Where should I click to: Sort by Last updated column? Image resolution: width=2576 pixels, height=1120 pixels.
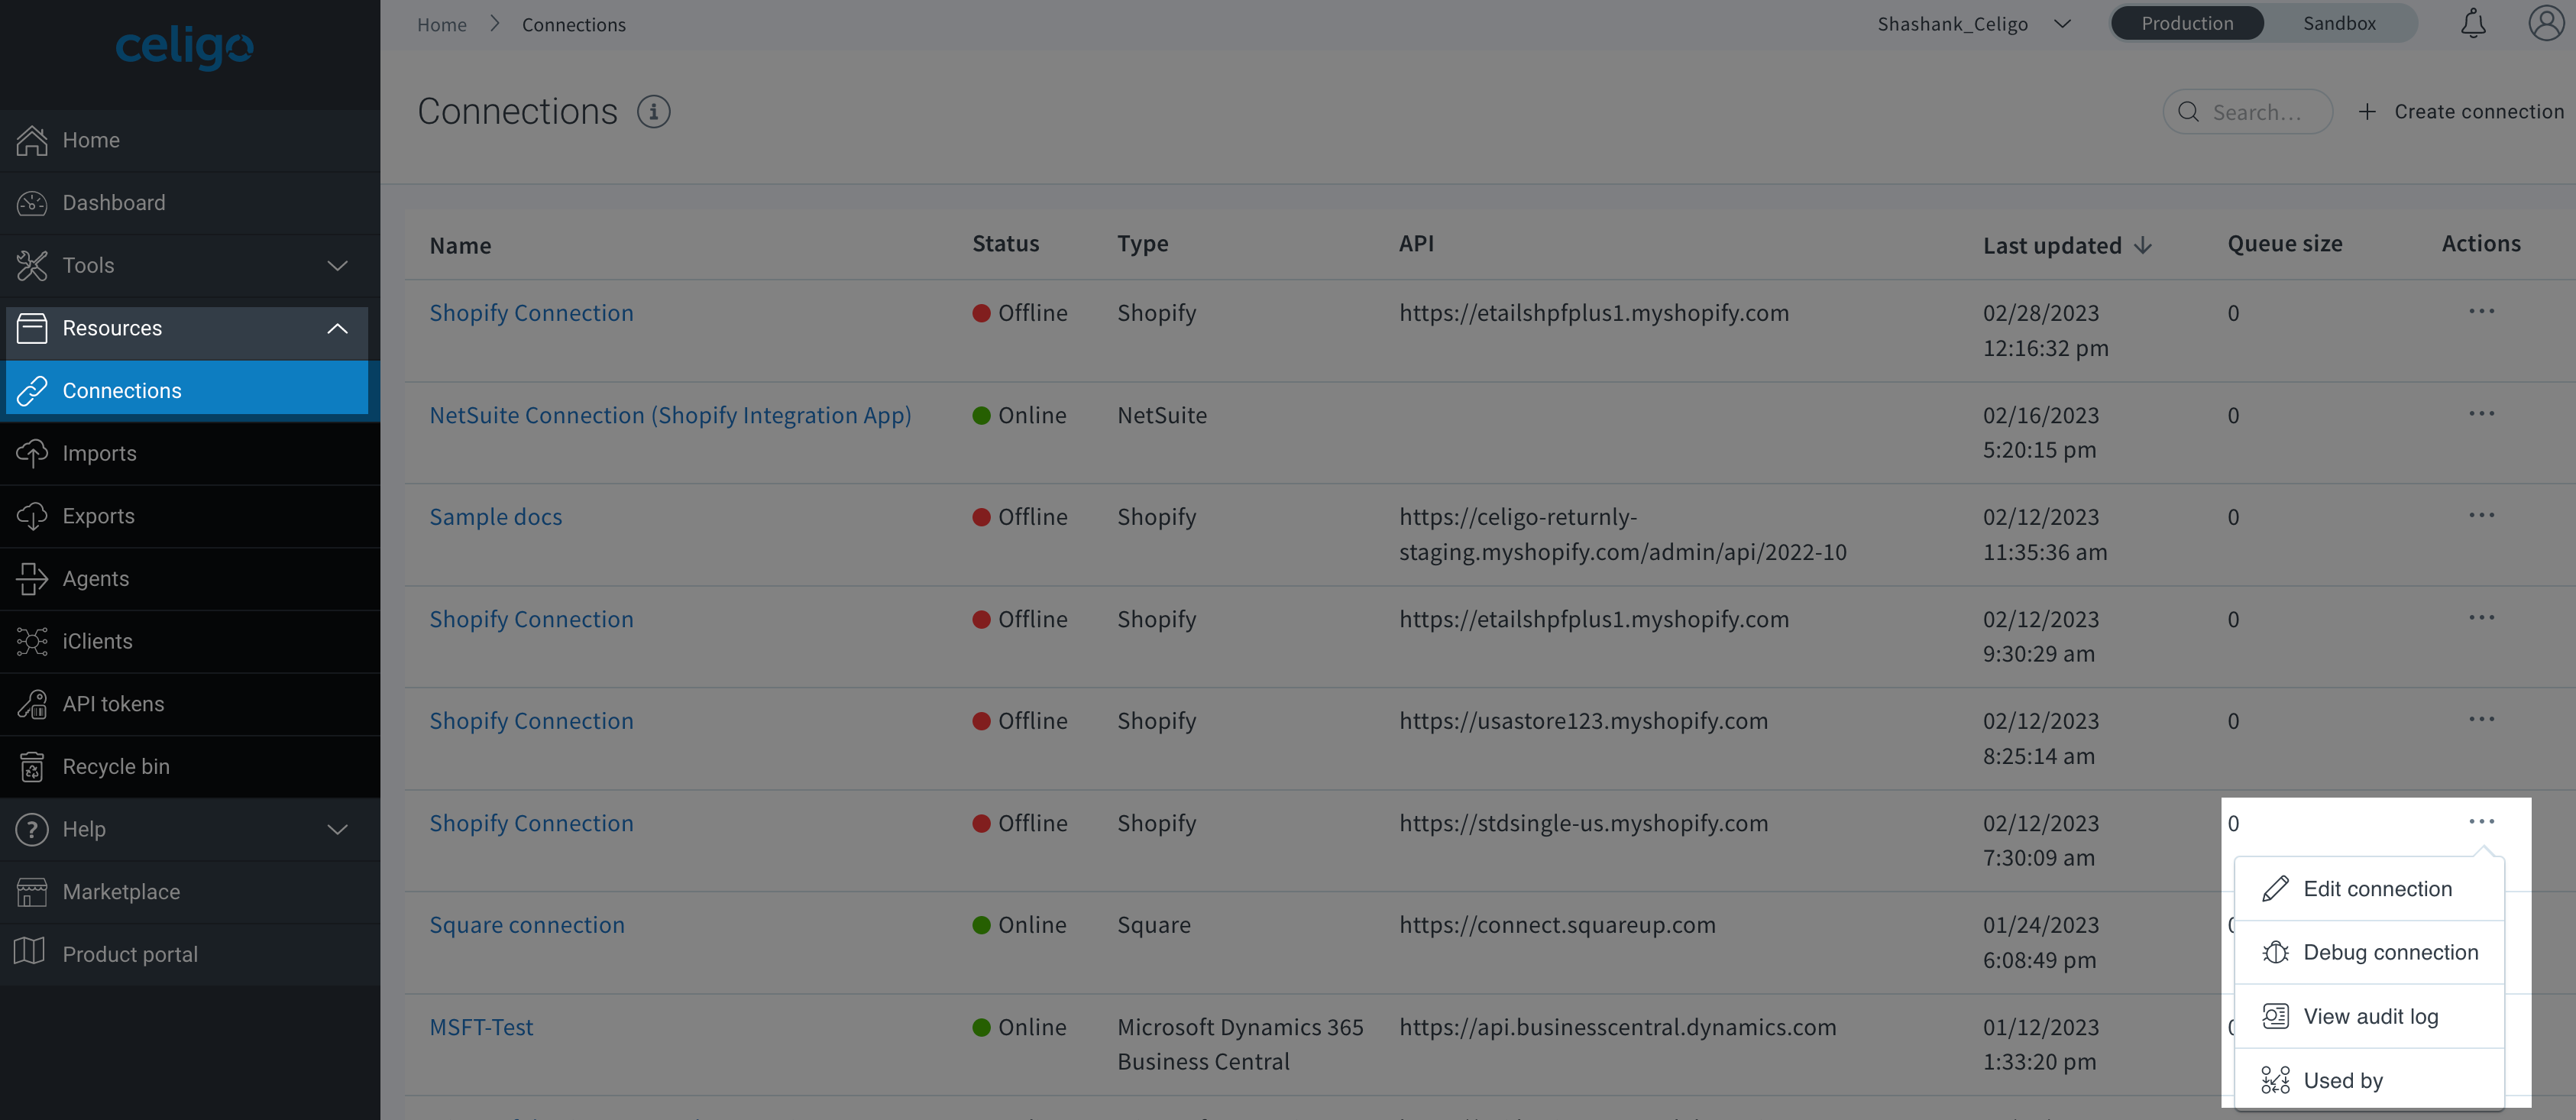[x=2066, y=245]
